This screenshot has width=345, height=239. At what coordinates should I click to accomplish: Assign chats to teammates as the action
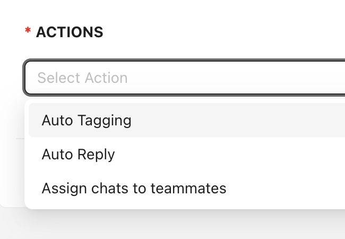point(187,189)
